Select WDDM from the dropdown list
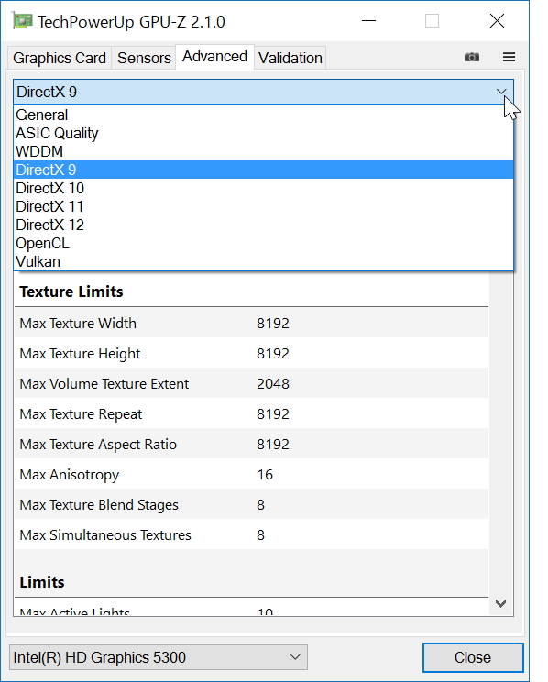Image resolution: width=548 pixels, height=682 pixels. (264, 151)
